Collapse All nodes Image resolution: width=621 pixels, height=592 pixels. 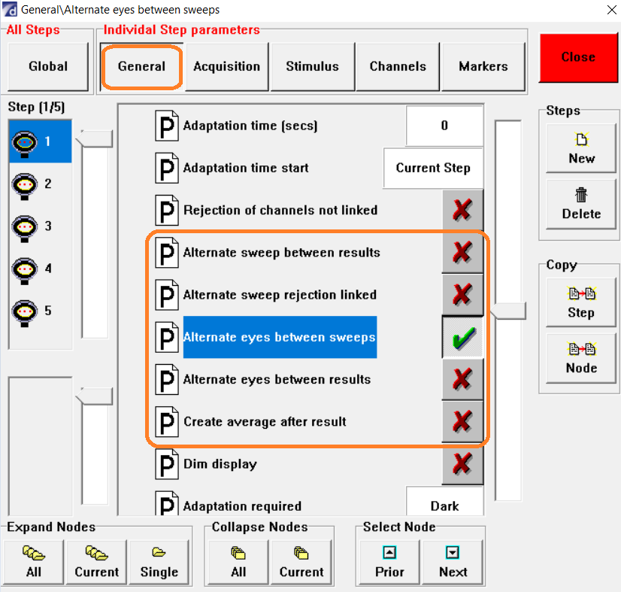pyautogui.click(x=238, y=562)
